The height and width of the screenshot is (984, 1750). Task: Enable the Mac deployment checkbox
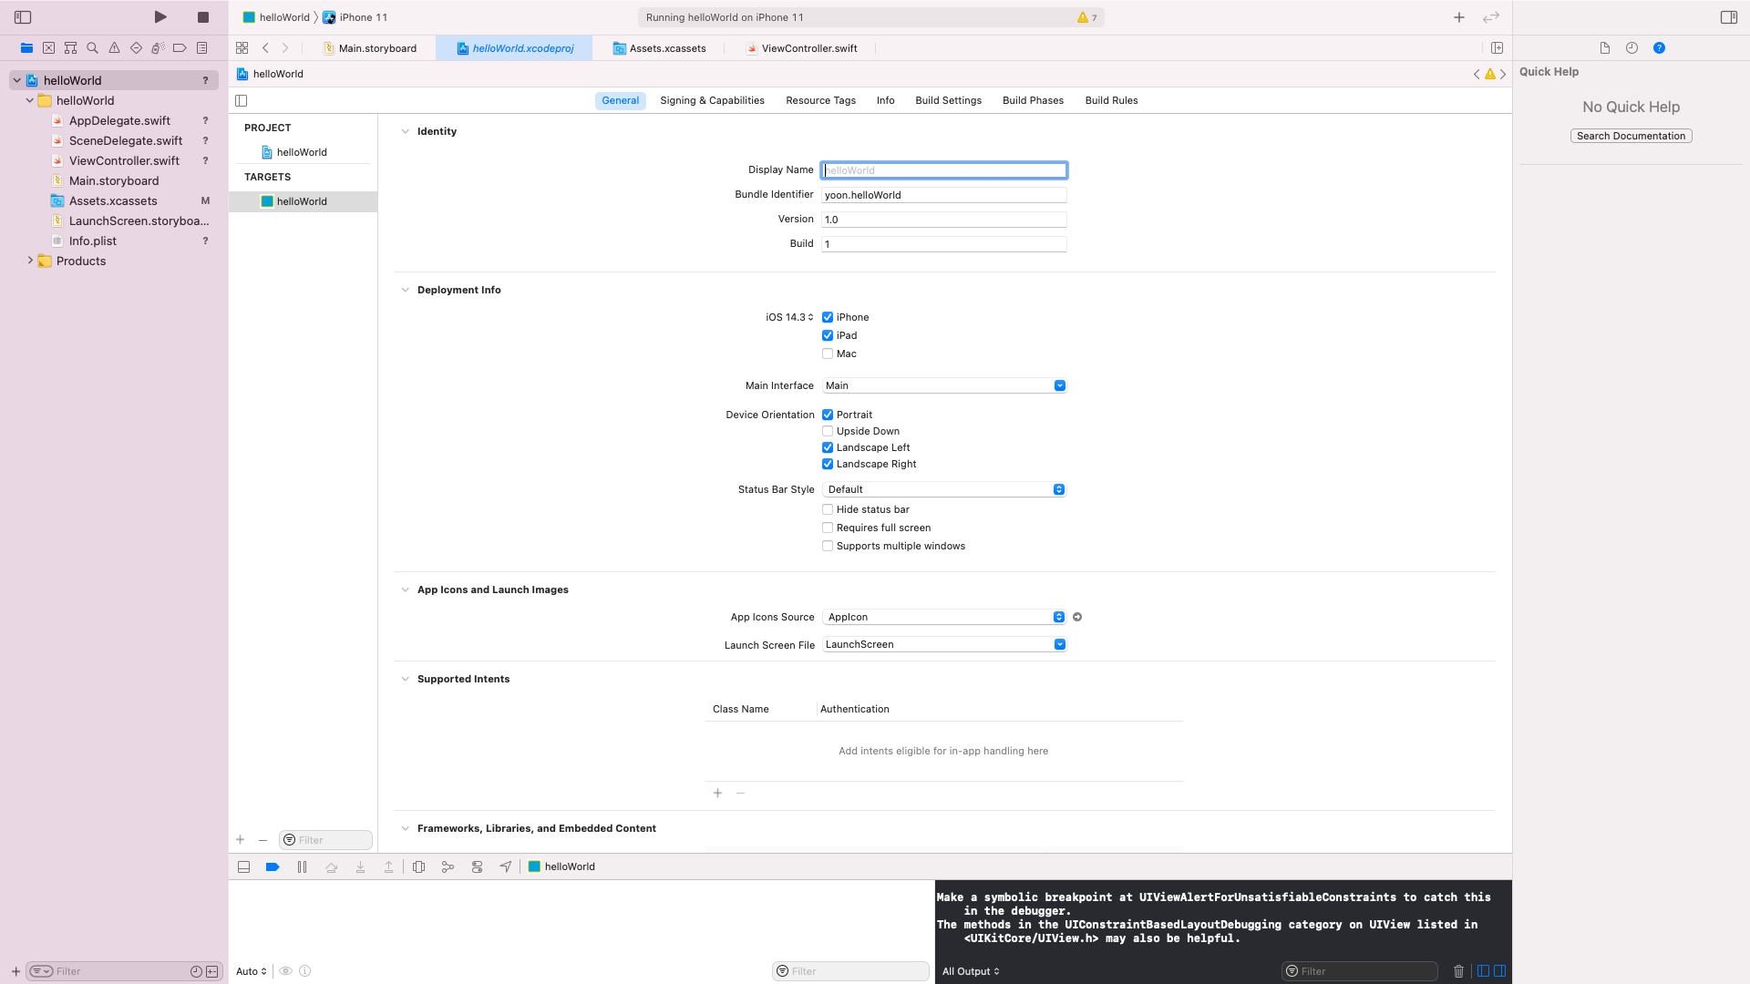coord(828,354)
